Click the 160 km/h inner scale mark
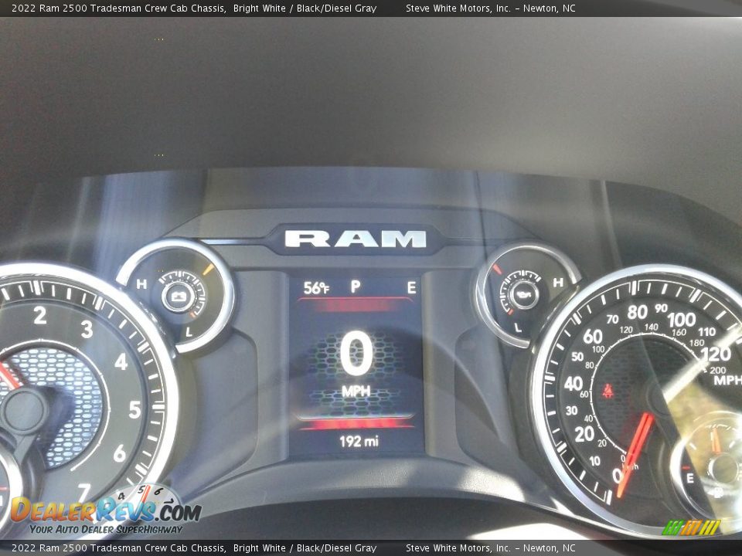The height and width of the screenshot is (556, 742). (x=679, y=332)
